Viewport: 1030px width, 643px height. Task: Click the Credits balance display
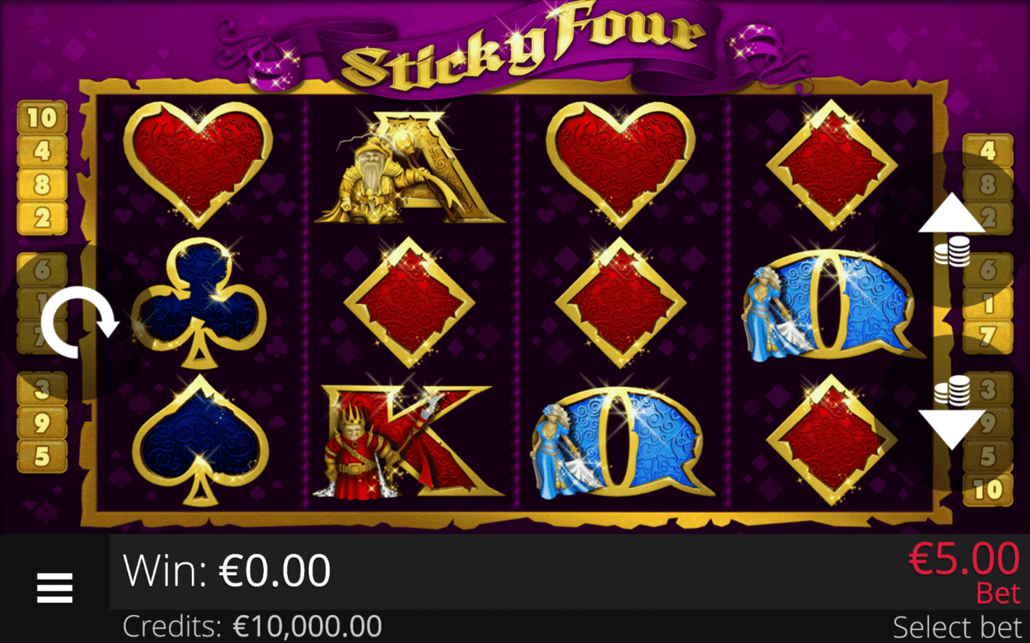[252, 627]
